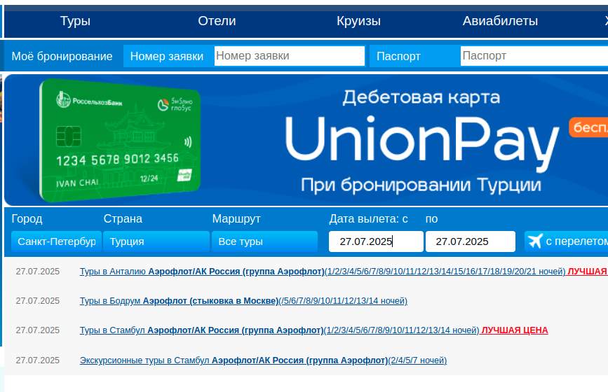The height and width of the screenshot is (392, 608).
Task: Open the Маршрут dropdown showing Все туры
Action: click(264, 241)
